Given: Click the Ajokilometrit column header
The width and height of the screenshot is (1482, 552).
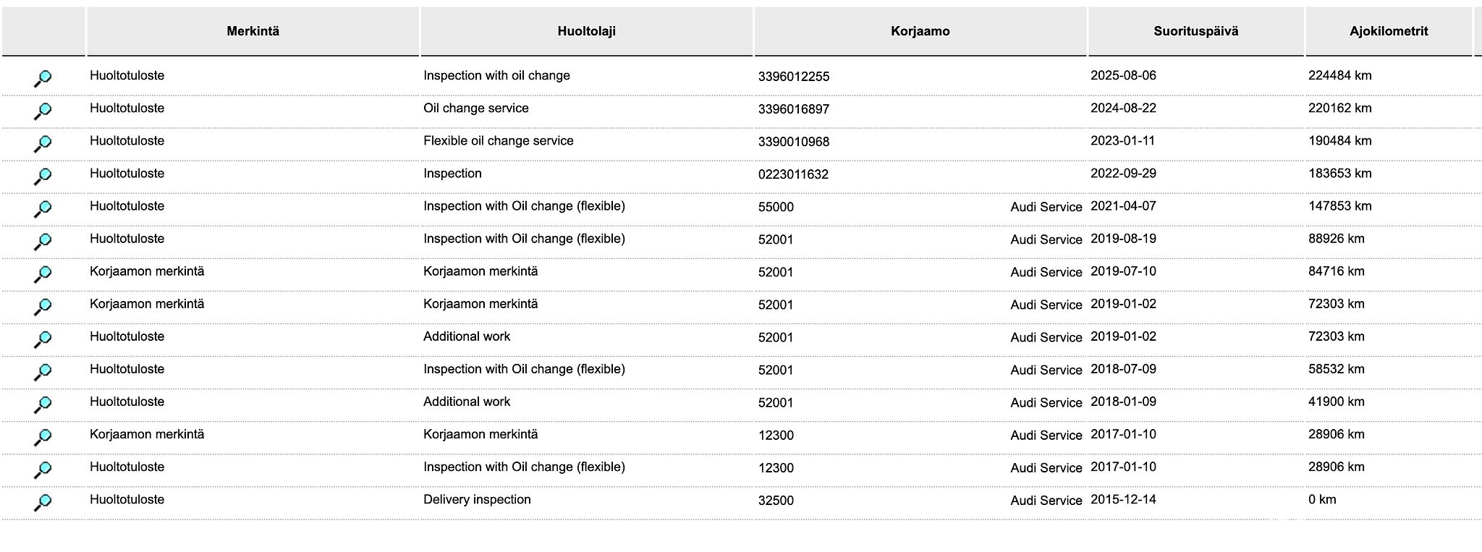Looking at the screenshot, I should [x=1388, y=31].
